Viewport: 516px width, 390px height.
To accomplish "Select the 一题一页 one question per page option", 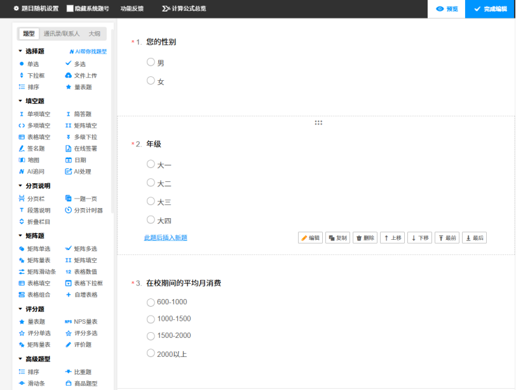I will [x=81, y=198].
